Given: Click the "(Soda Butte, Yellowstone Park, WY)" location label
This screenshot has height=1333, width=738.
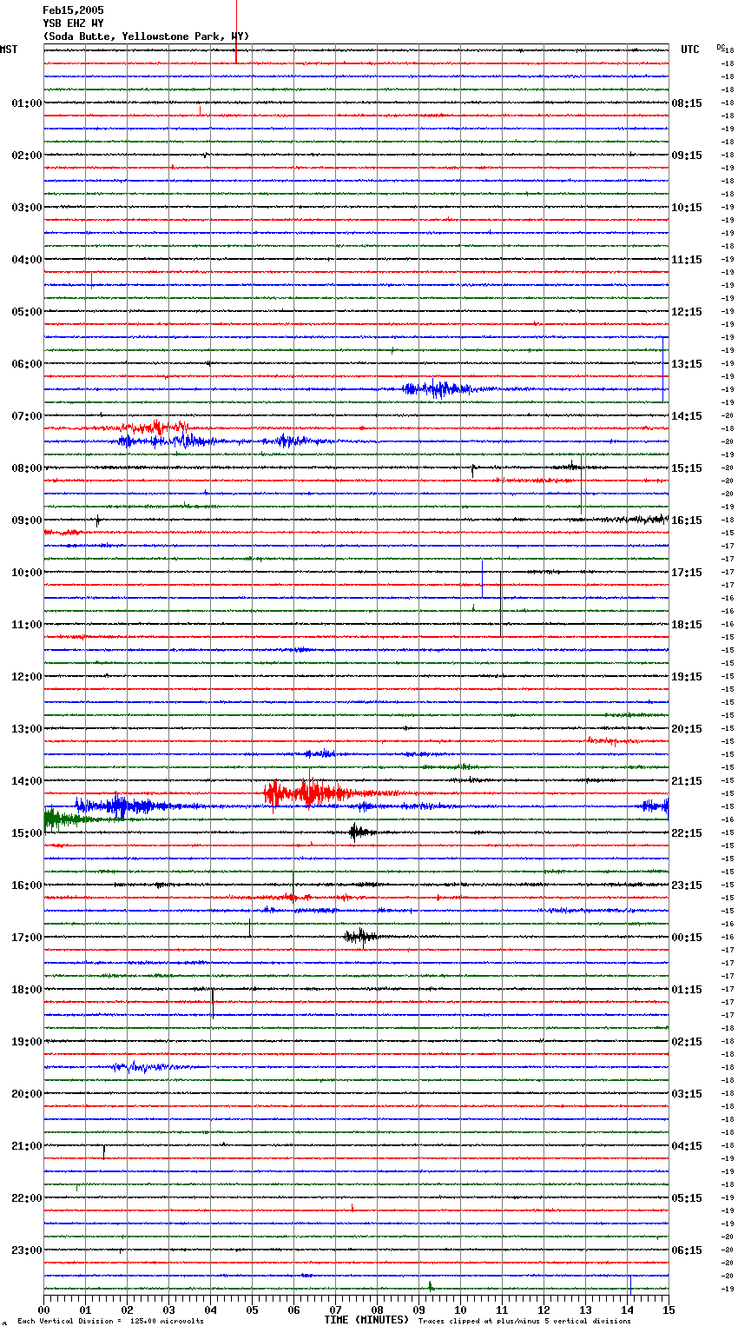Looking at the screenshot, I should tap(146, 36).
